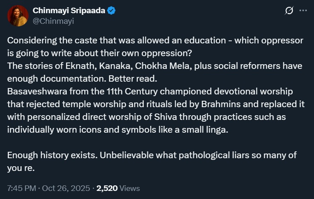The width and height of the screenshot is (314, 199).
Task: Click the 7:45 PM timestamp
Action: pyautogui.click(x=20, y=188)
